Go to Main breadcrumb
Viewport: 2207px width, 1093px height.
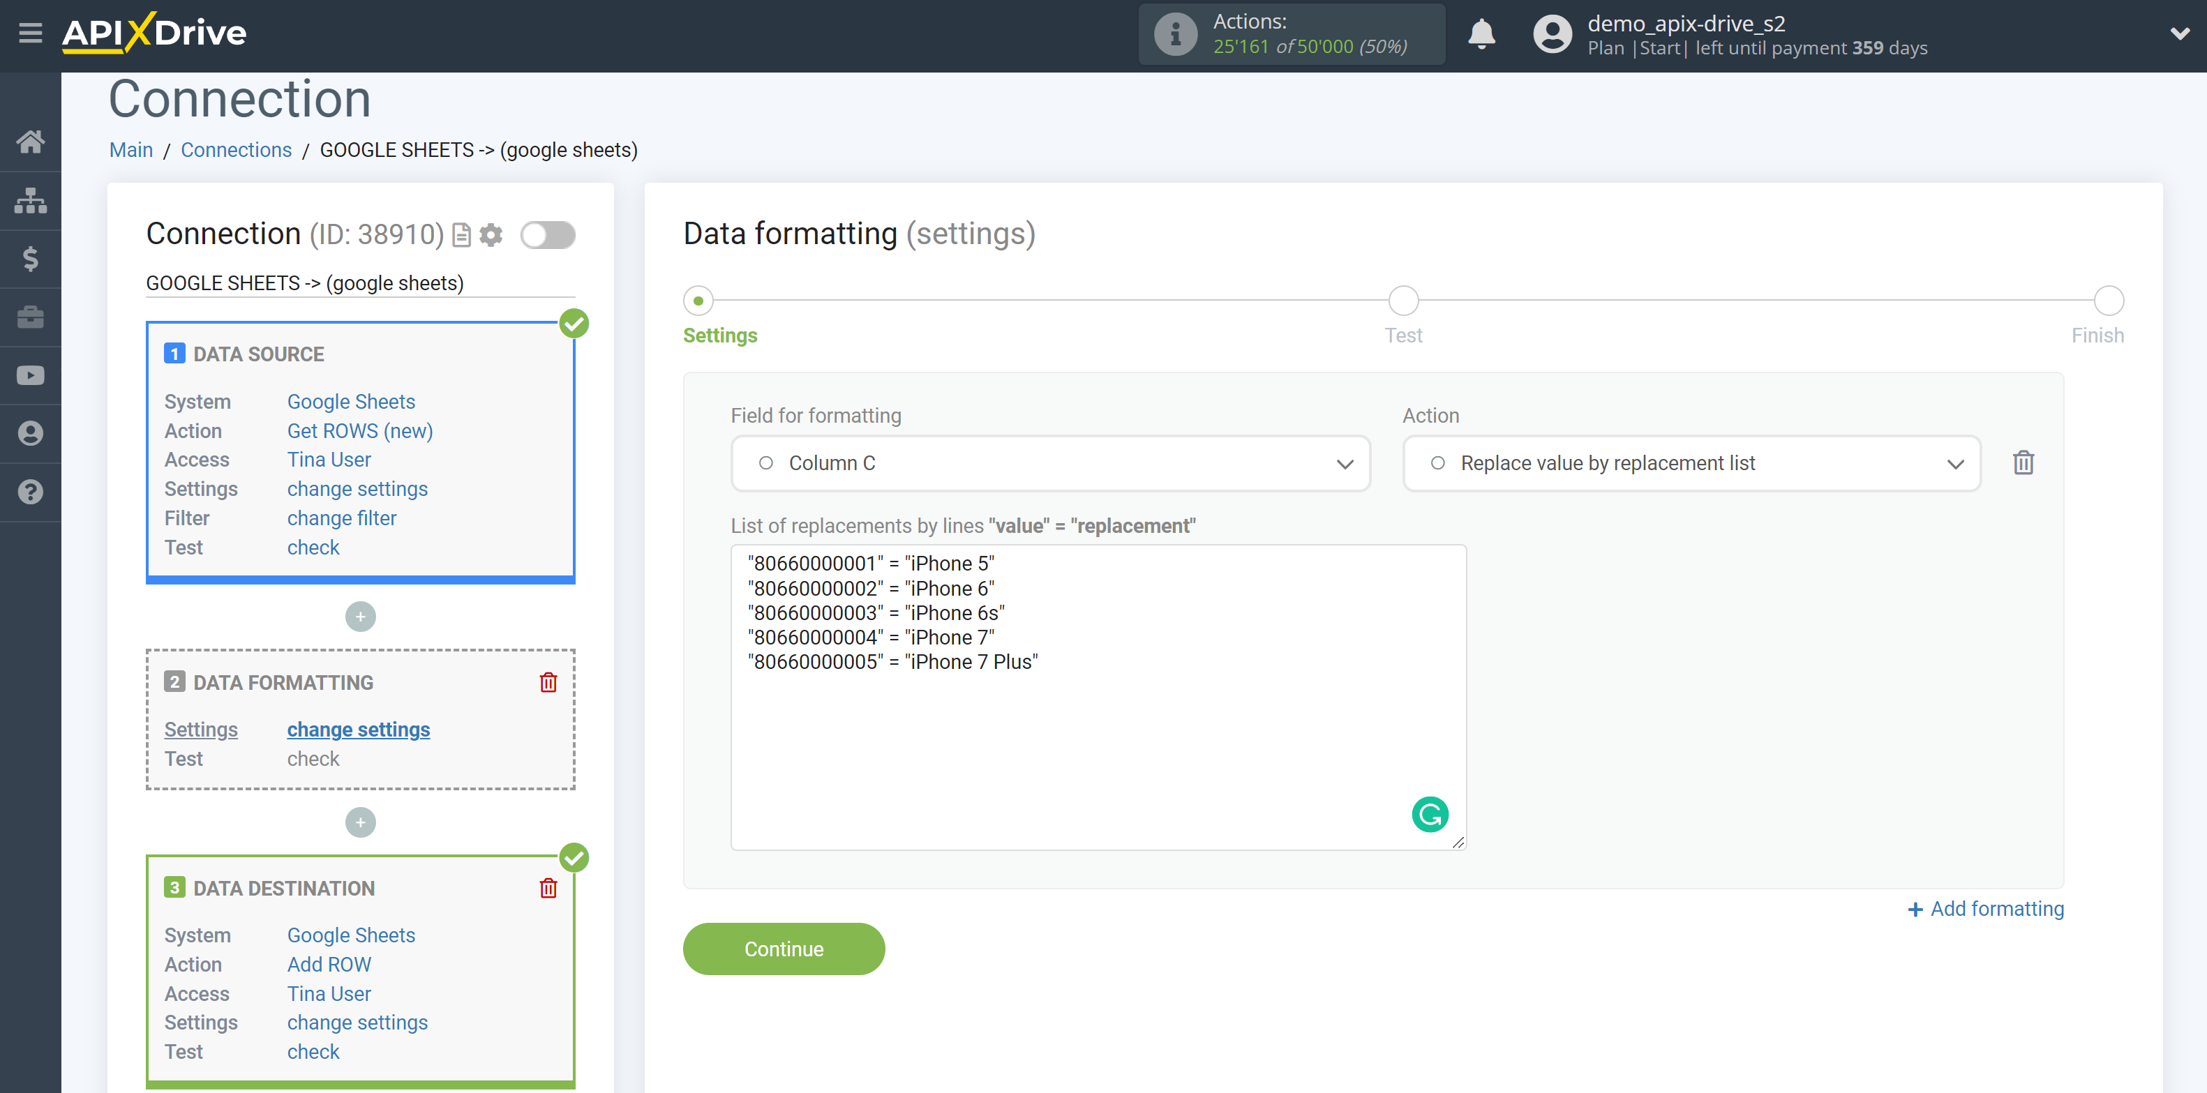131,150
